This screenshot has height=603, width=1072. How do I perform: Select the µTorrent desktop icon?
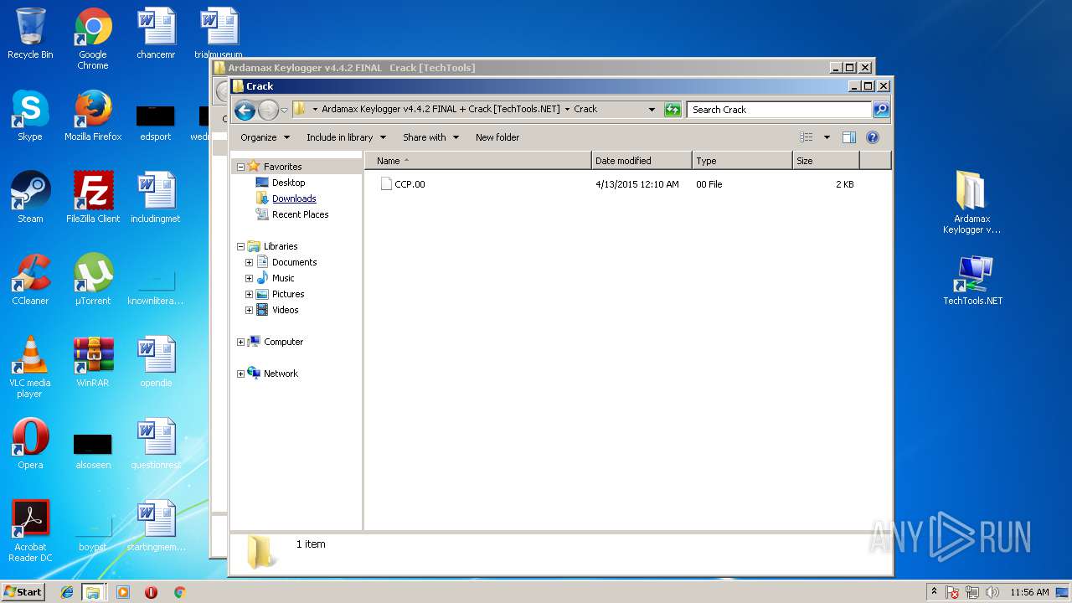coord(93,280)
